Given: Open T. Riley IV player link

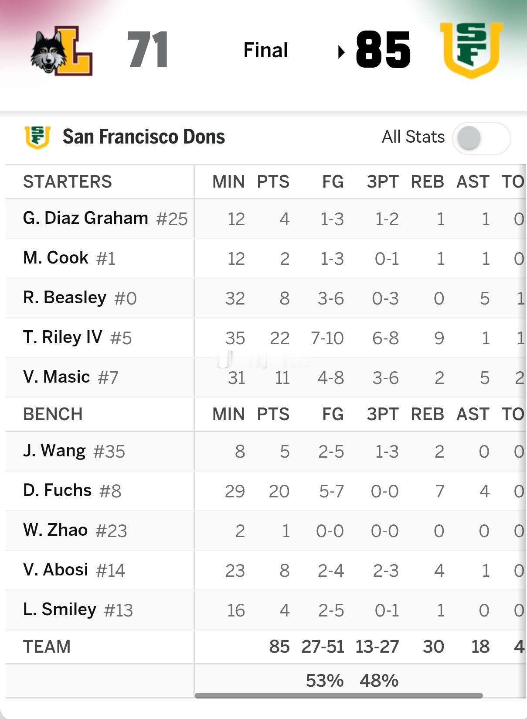Looking at the screenshot, I should point(63,337).
